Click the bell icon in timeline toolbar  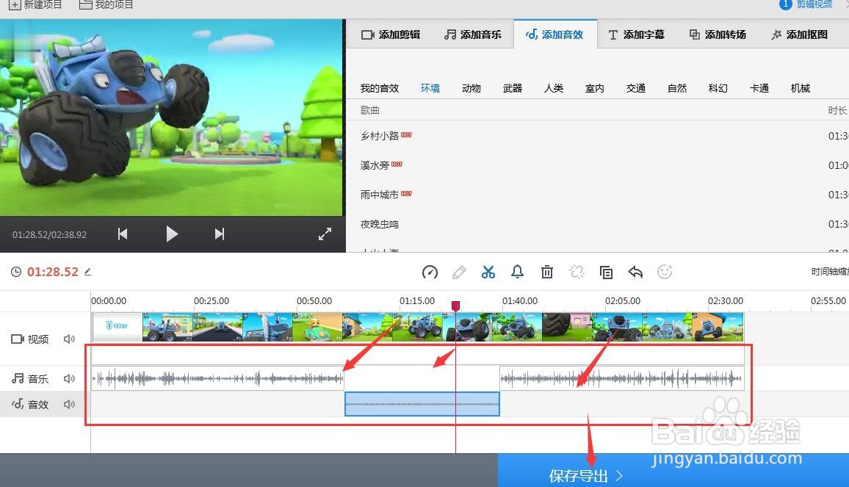(518, 272)
